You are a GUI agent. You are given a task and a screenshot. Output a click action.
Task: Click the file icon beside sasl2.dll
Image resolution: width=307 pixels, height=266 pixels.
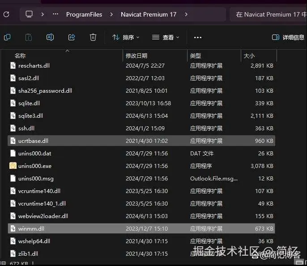[x=13, y=78]
